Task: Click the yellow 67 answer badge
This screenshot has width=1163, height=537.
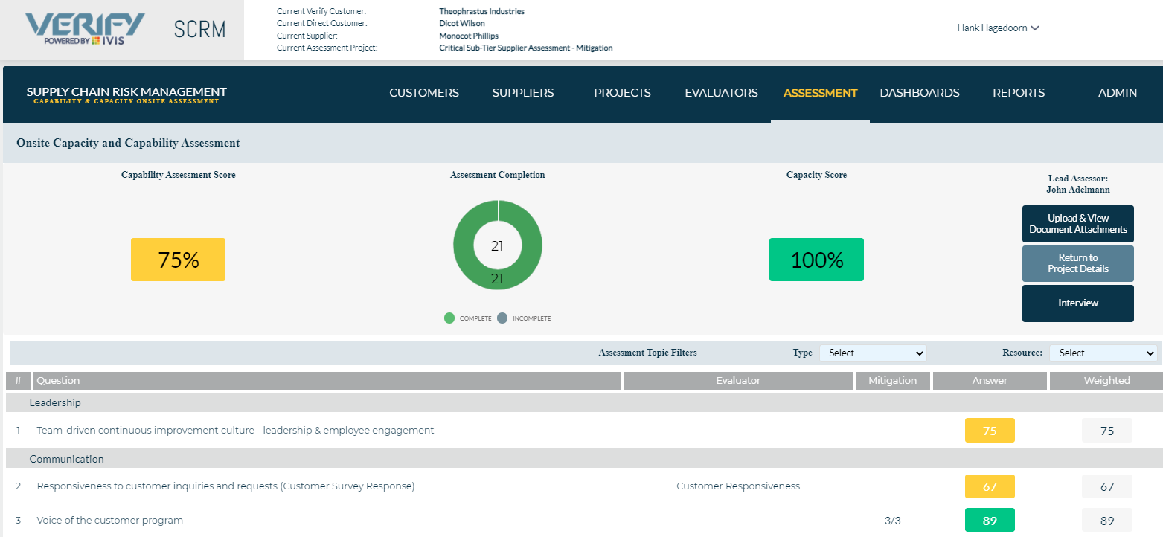Action: (990, 486)
